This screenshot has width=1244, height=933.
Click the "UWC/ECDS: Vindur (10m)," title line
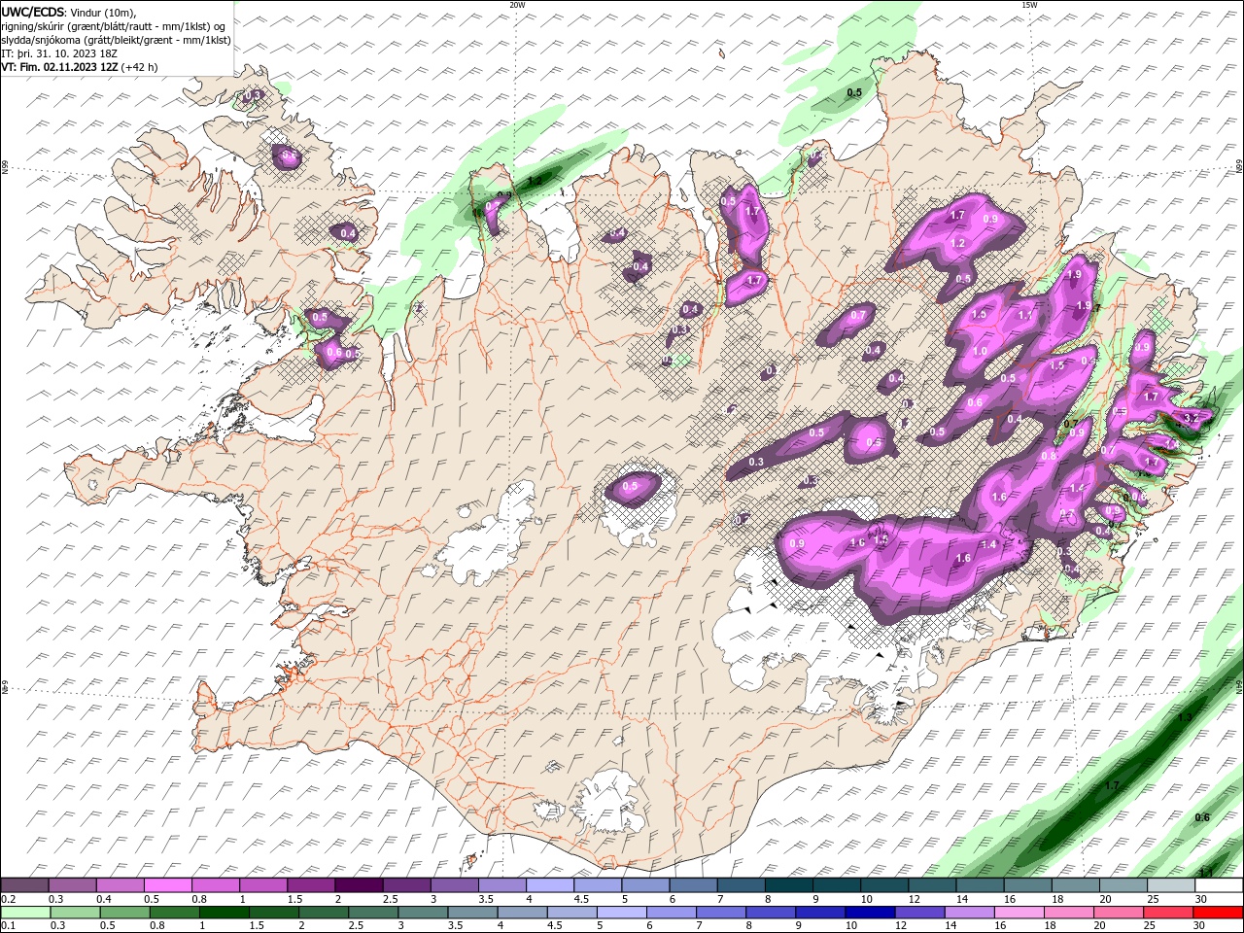click(x=69, y=12)
